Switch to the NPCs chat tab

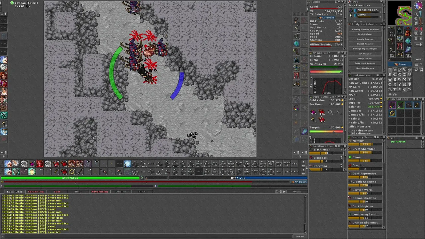pyautogui.click(x=142, y=192)
